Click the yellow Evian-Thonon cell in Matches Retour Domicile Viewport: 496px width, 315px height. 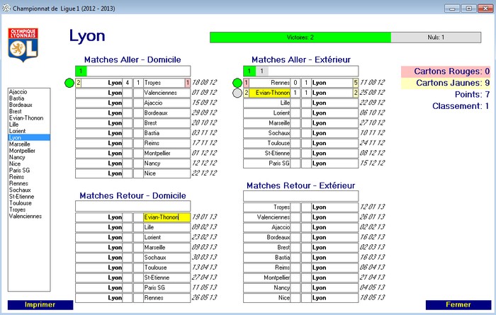pyautogui.click(x=161, y=217)
